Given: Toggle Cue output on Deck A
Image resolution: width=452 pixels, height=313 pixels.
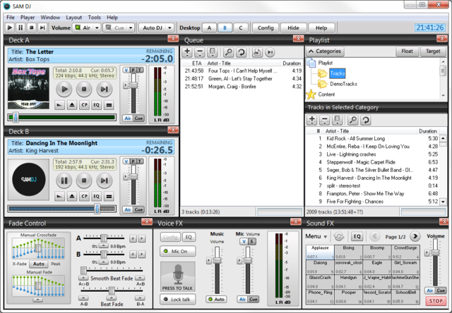Looking at the screenshot, I should click(138, 118).
